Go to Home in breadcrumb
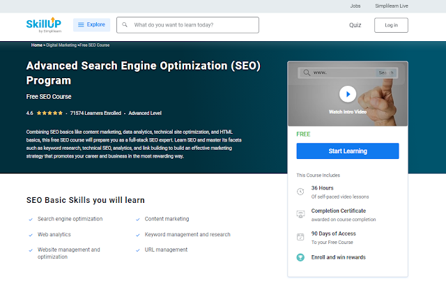 click(x=37, y=45)
